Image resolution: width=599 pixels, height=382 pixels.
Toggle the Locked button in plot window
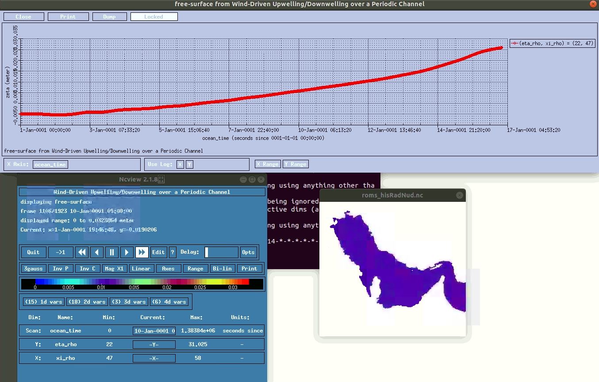pyautogui.click(x=154, y=17)
